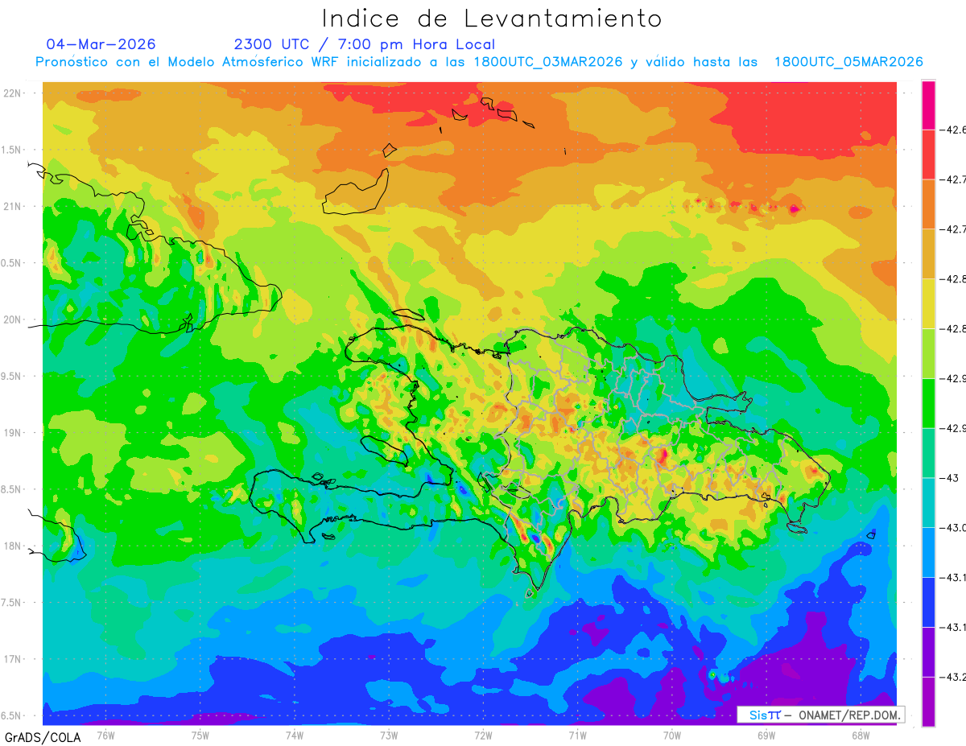
Task: Click the "74W" longitude label
Action: tap(294, 735)
